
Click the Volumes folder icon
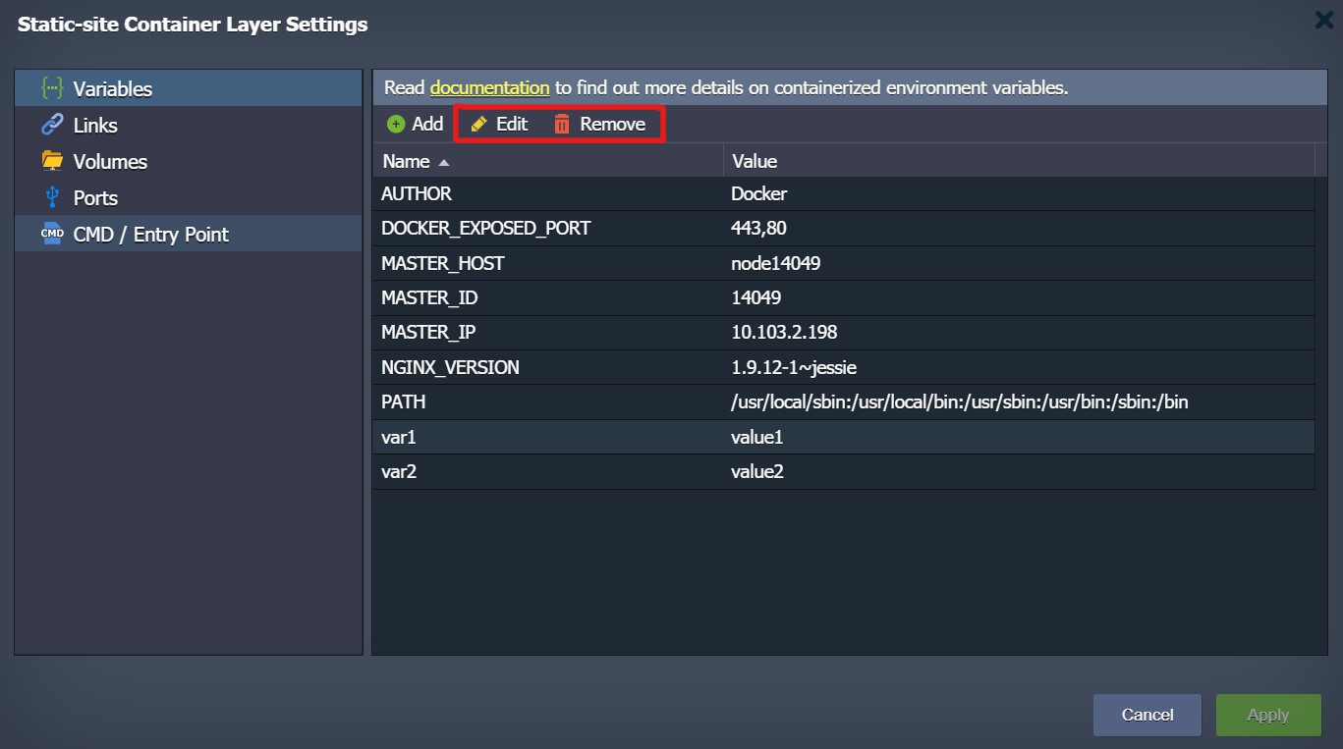coord(51,161)
